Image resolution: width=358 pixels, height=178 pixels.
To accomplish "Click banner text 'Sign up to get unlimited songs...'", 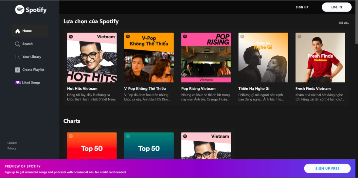I will (x=66, y=172).
